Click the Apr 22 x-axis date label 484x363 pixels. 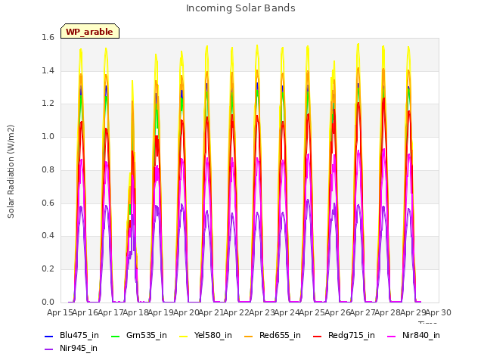[x=237, y=313]
